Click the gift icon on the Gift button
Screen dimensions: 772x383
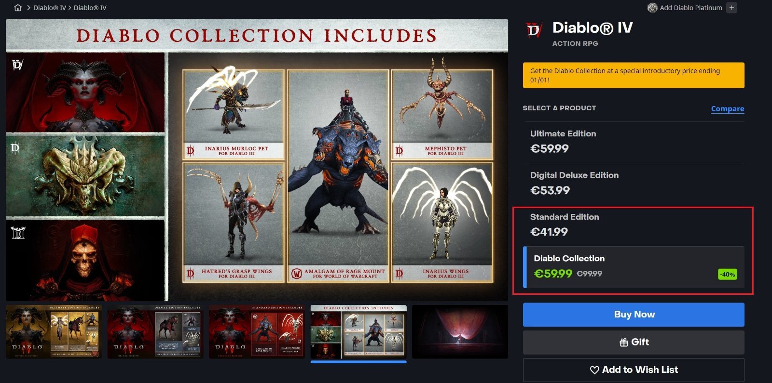click(x=624, y=343)
